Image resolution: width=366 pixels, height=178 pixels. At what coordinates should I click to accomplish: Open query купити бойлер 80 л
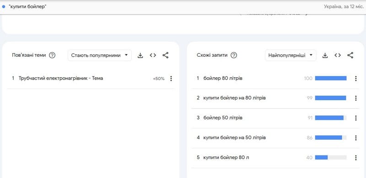(x=226, y=157)
